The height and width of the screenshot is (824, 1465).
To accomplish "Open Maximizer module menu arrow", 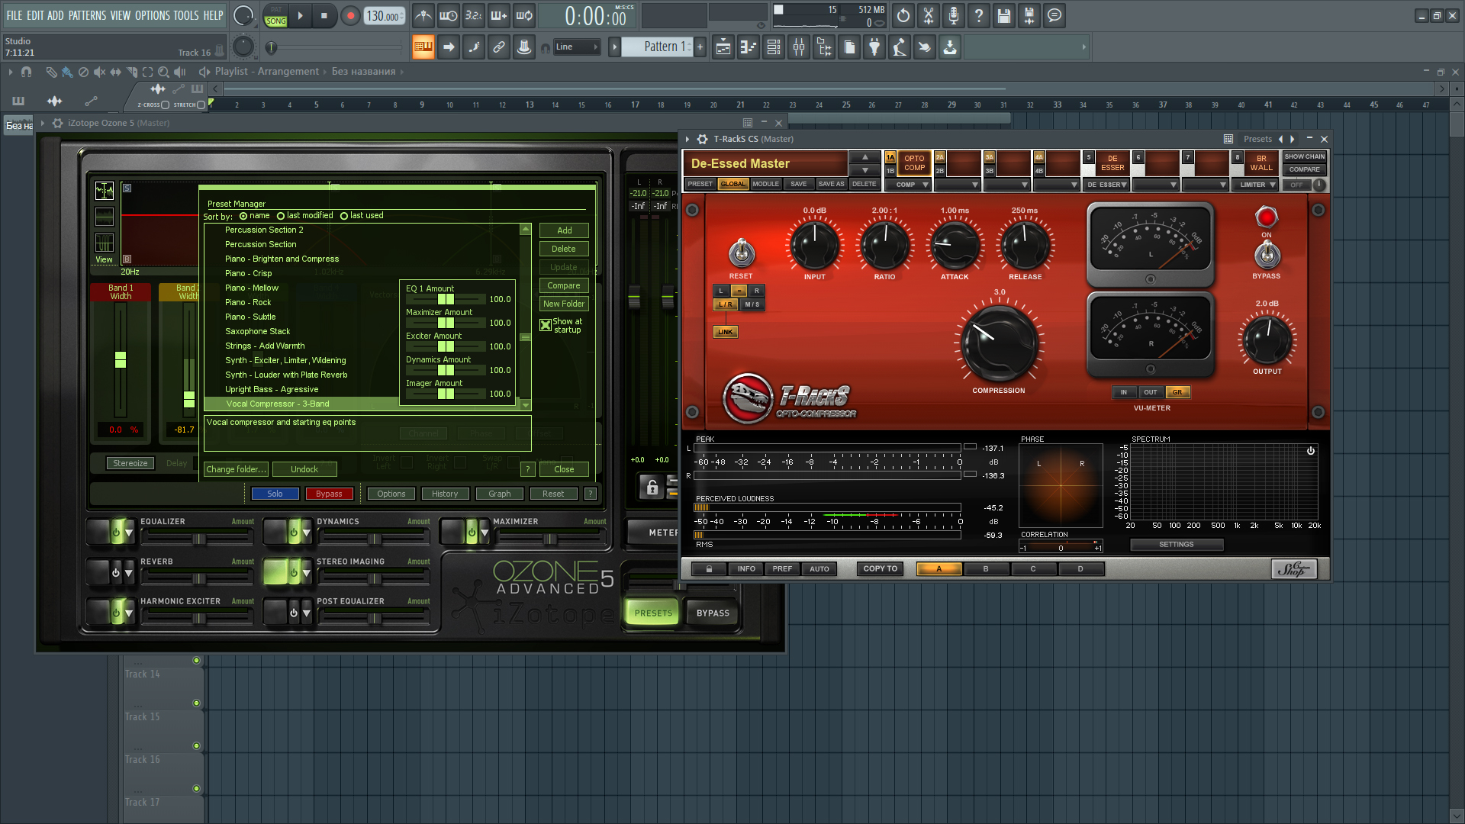I will [x=483, y=533].
